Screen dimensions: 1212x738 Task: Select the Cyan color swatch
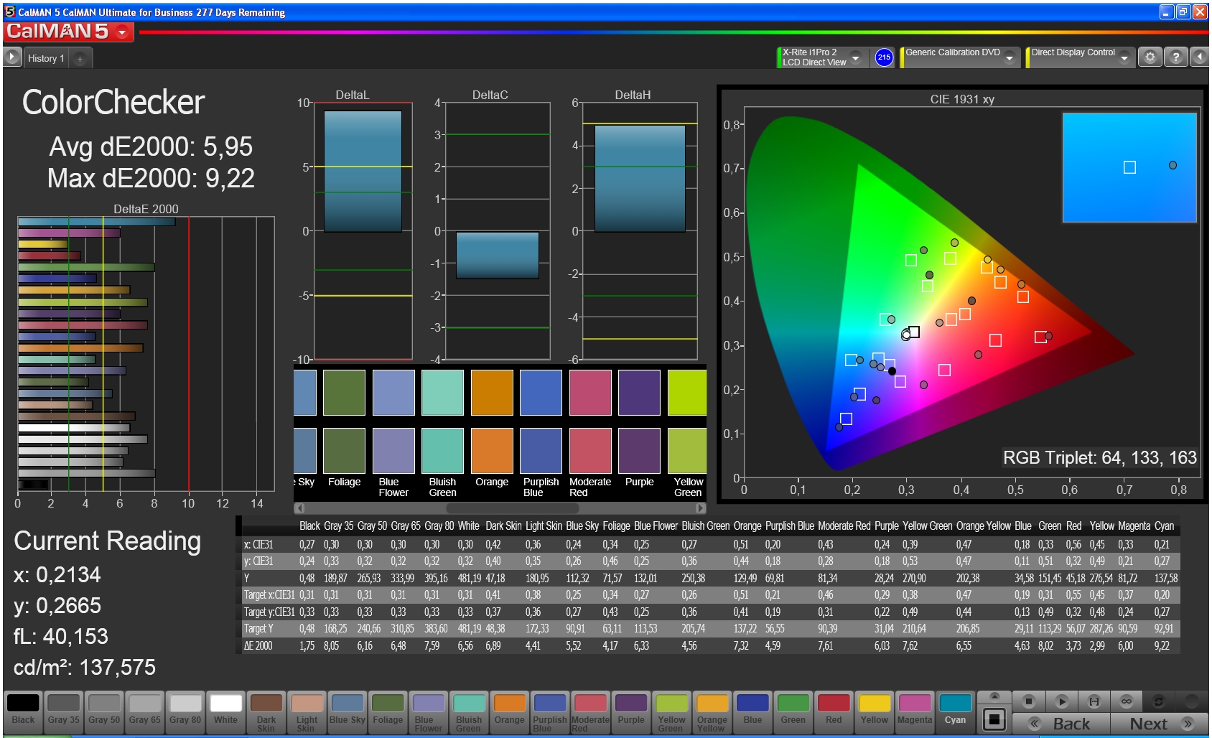tap(955, 711)
